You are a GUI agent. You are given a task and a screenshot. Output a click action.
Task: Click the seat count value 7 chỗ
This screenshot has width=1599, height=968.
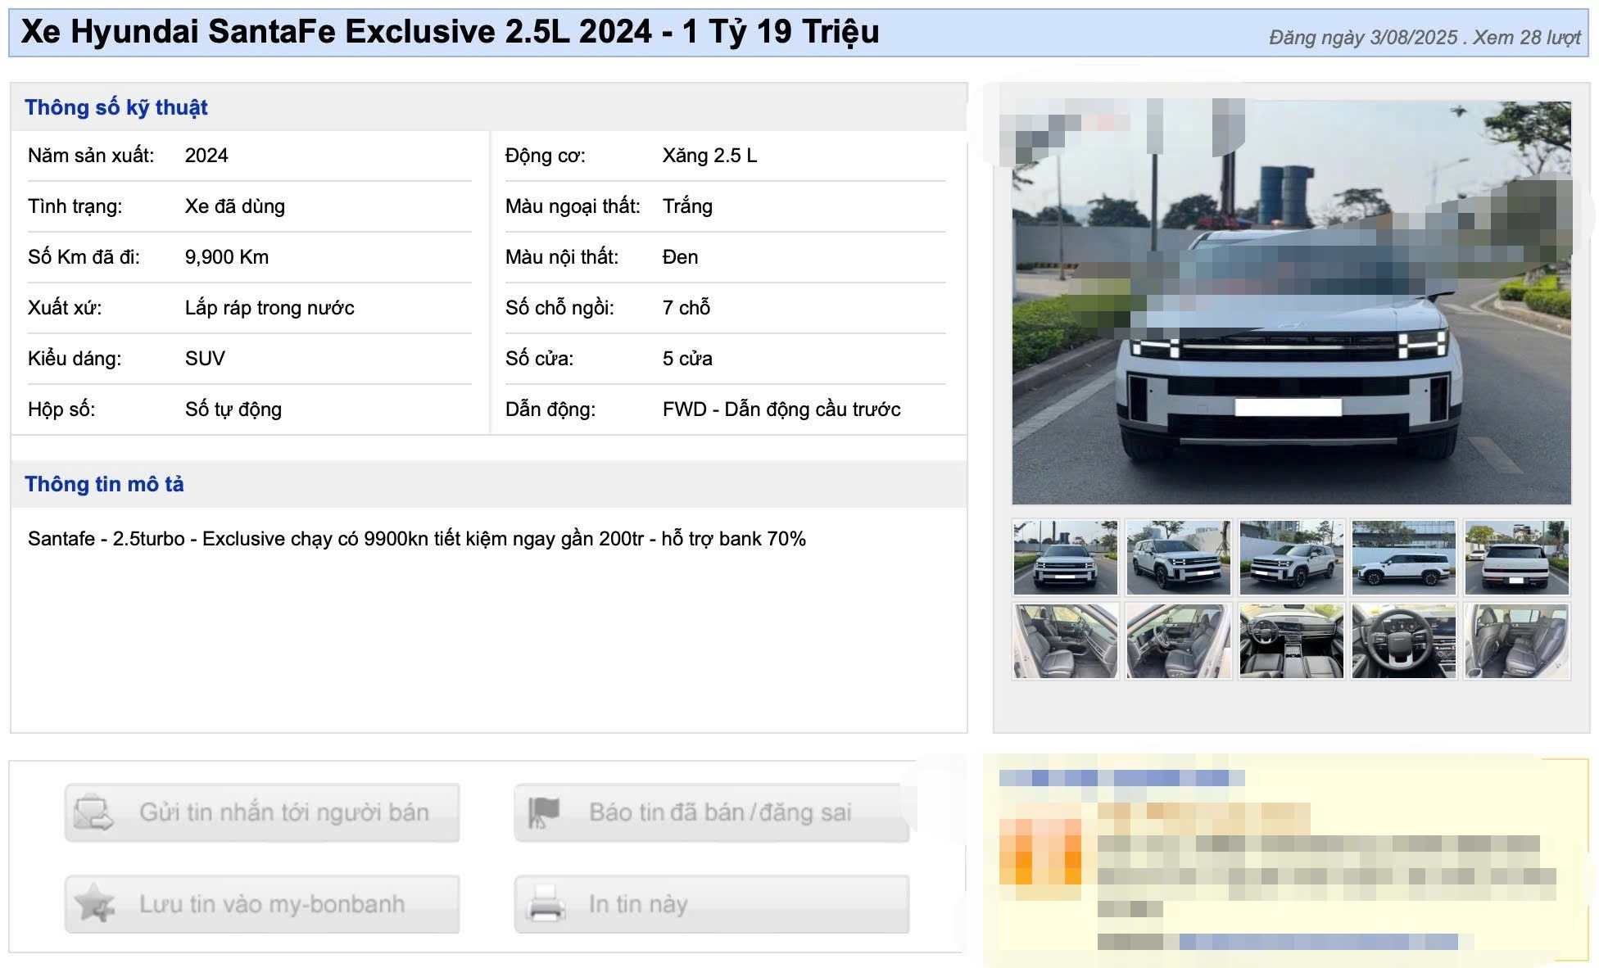[686, 308]
